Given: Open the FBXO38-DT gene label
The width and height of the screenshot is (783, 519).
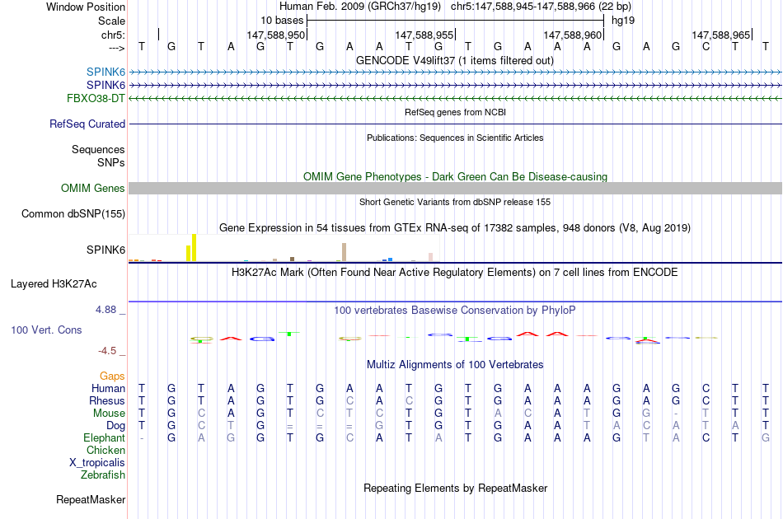Looking at the screenshot, I should (96, 98).
